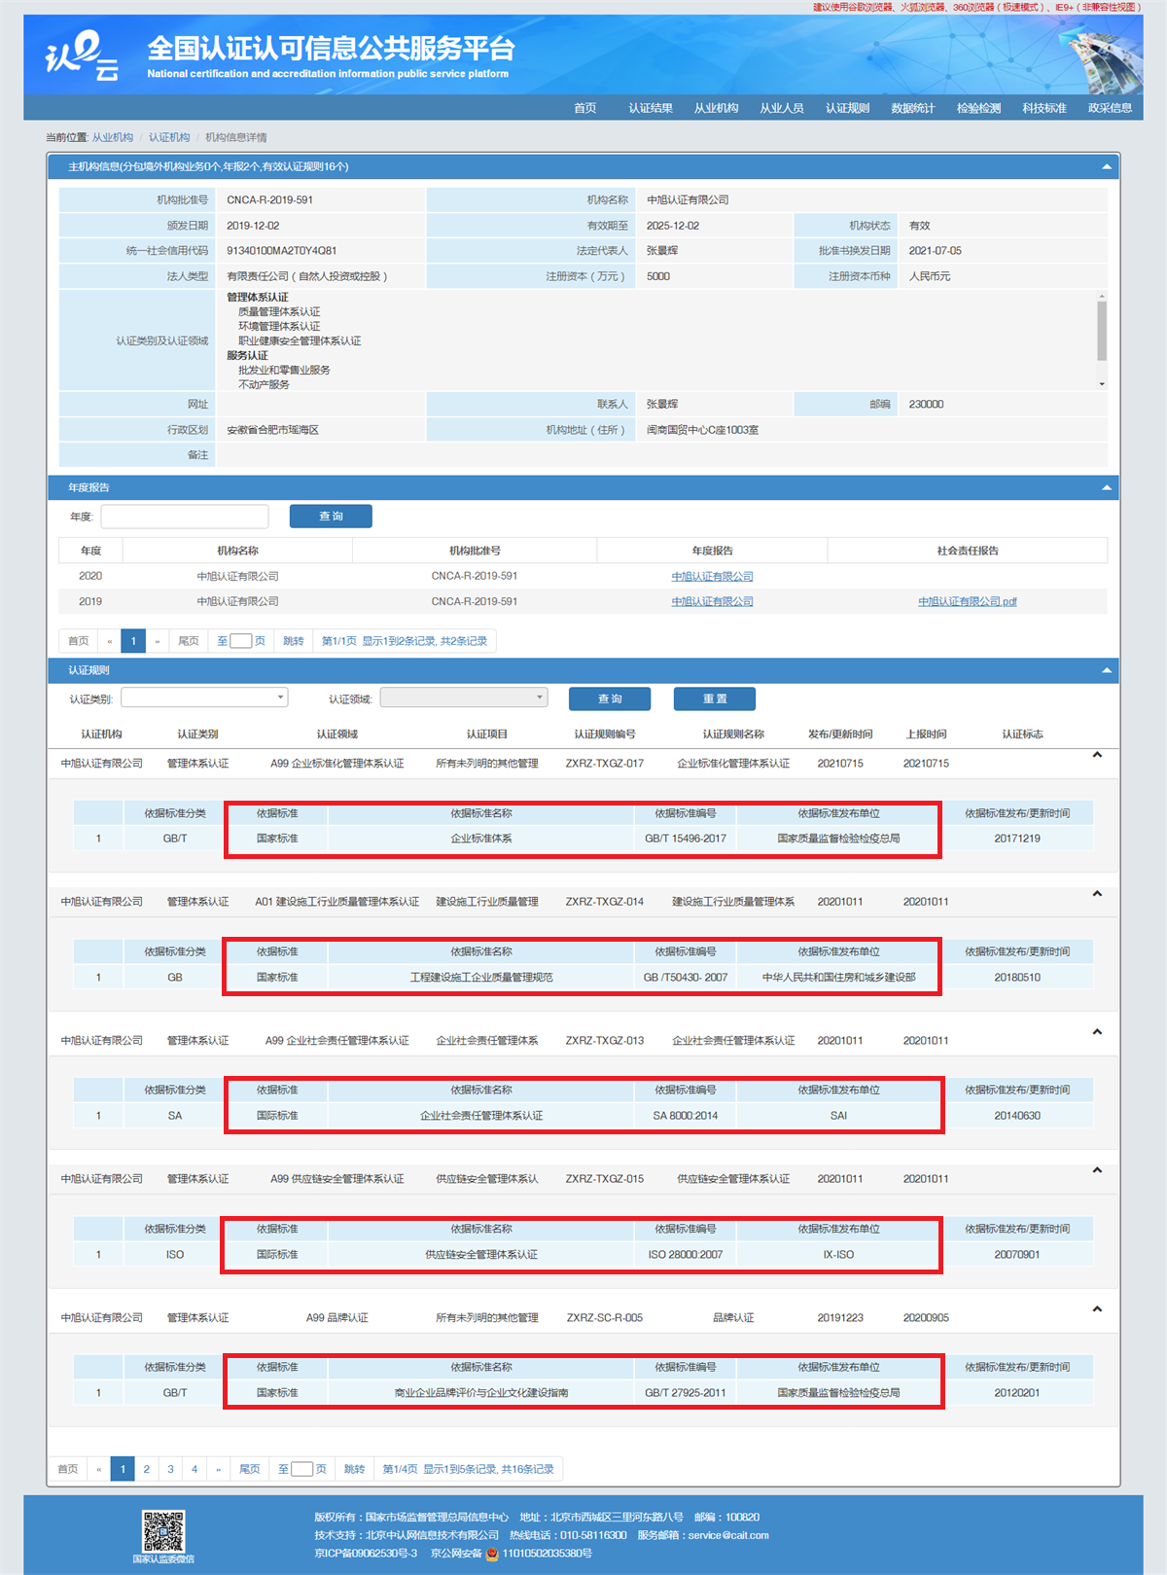This screenshot has height=1575, width=1167.
Task: Collapse the ZXRZ-SC-R-005 品牌认证 row chevron
Action: click(x=1097, y=1309)
